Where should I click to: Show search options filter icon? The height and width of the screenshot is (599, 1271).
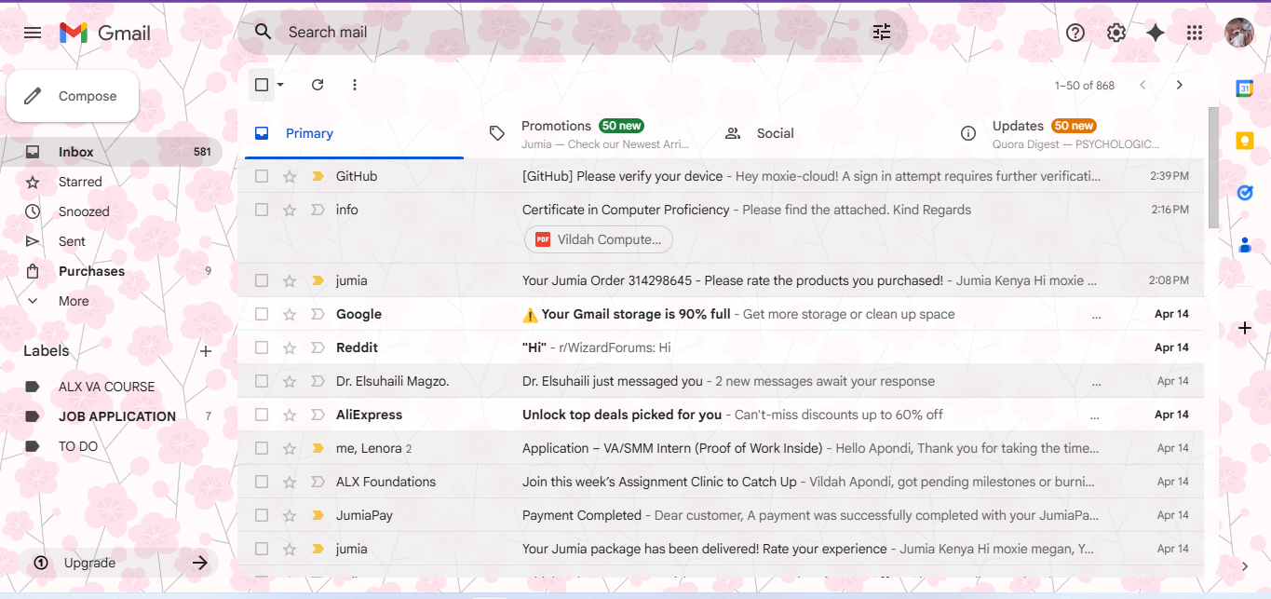tap(882, 33)
